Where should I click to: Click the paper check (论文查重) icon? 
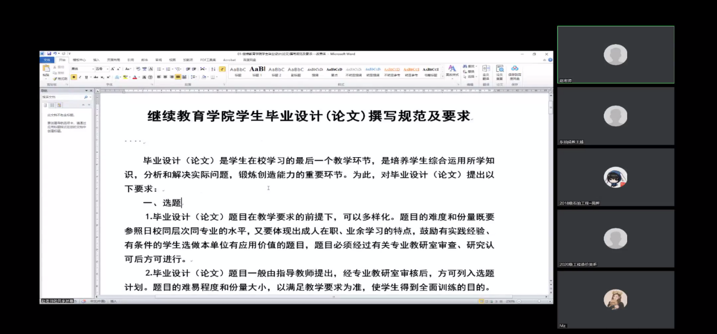pos(499,71)
